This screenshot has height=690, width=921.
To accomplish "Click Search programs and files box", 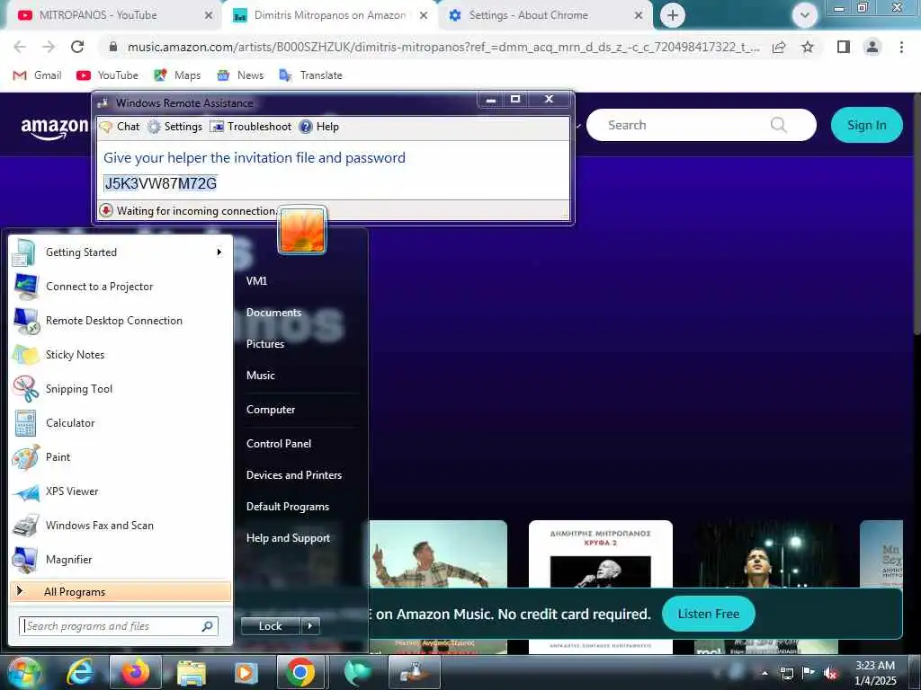I will coord(119,626).
